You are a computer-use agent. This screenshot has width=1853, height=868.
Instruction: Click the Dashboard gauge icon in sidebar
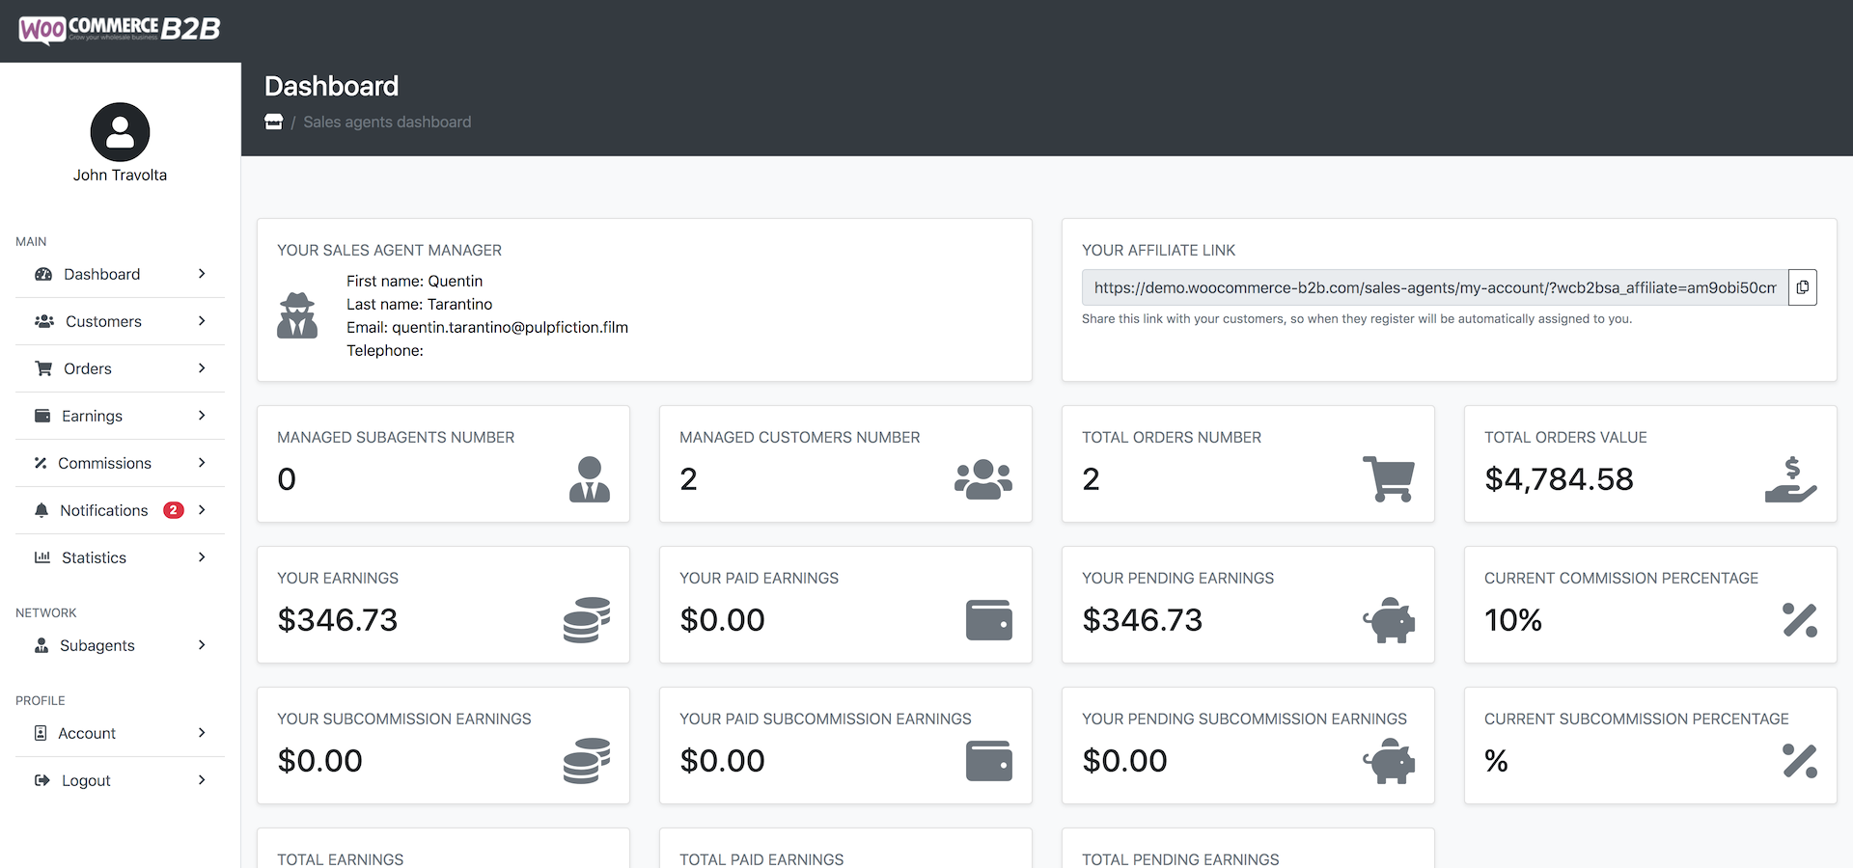click(x=43, y=274)
